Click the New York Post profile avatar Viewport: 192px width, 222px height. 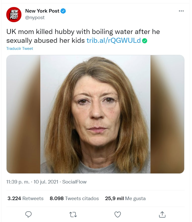point(14,15)
